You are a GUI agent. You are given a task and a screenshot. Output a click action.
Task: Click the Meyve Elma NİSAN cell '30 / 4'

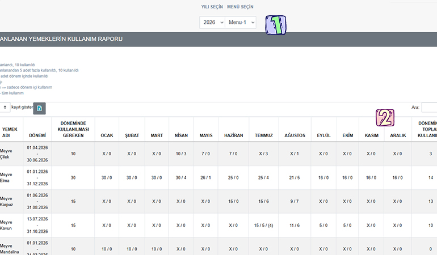(x=181, y=177)
